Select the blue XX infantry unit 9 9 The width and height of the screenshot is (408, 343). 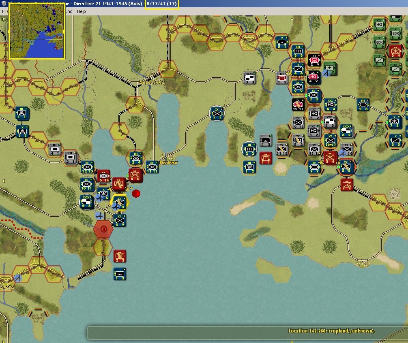tap(298, 87)
